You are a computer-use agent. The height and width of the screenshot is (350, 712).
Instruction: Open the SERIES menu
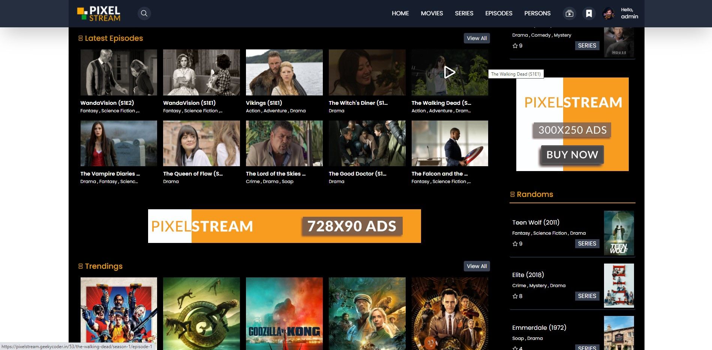464,13
